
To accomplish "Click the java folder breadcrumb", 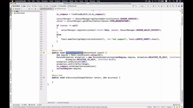I will [x=40, y=6].
